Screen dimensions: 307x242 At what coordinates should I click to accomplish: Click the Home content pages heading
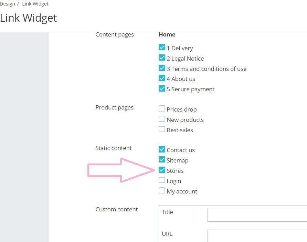point(167,34)
